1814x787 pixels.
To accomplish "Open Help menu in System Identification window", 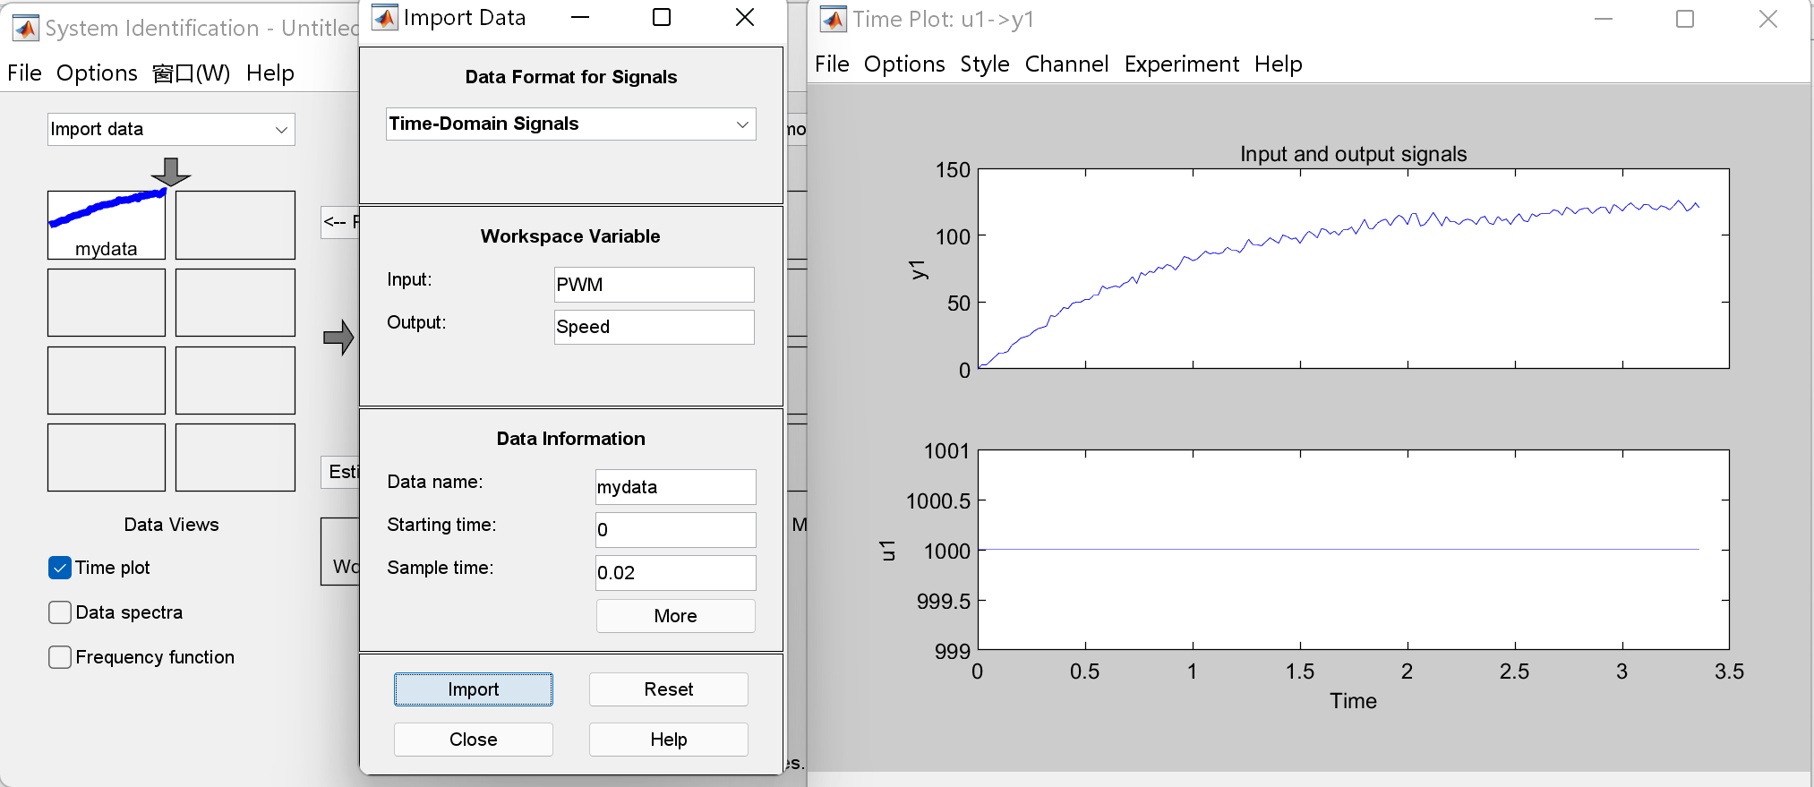I will (270, 73).
